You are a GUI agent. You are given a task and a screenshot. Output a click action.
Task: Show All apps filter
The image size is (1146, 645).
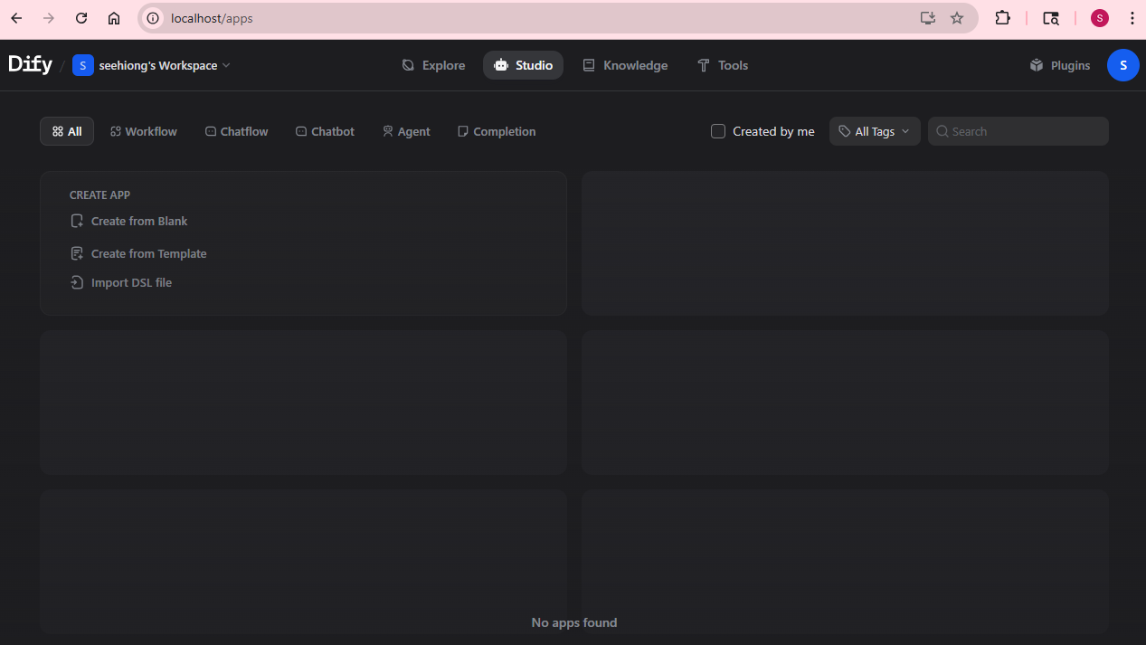[67, 131]
